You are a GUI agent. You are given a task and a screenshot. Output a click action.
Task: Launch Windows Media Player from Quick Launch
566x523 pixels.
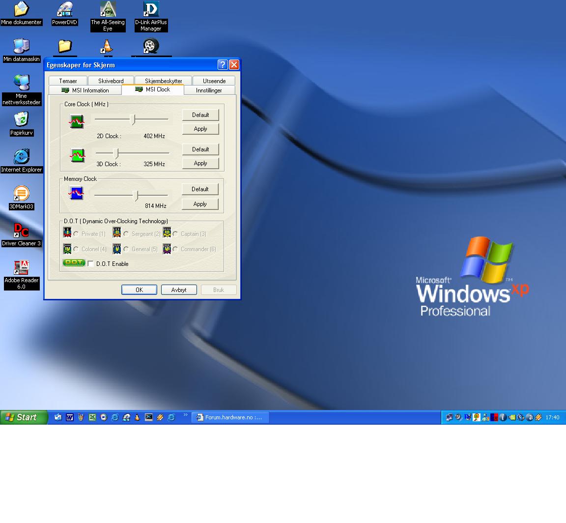[104, 417]
